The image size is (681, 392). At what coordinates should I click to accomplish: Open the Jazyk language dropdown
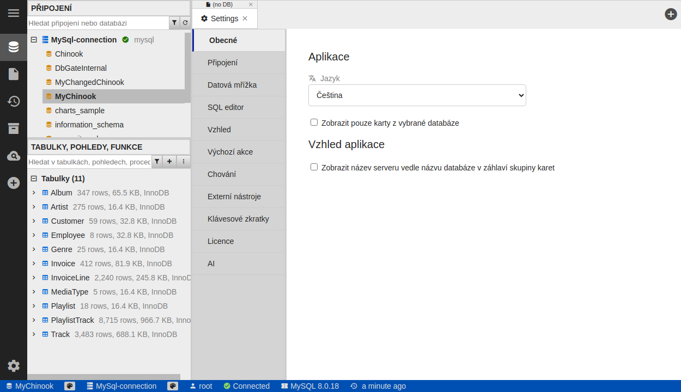coord(417,95)
